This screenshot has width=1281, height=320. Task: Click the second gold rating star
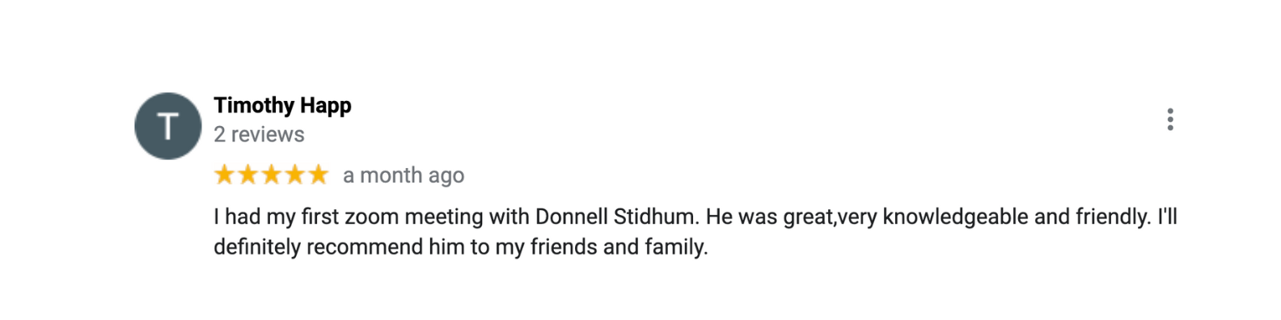pyautogui.click(x=247, y=175)
